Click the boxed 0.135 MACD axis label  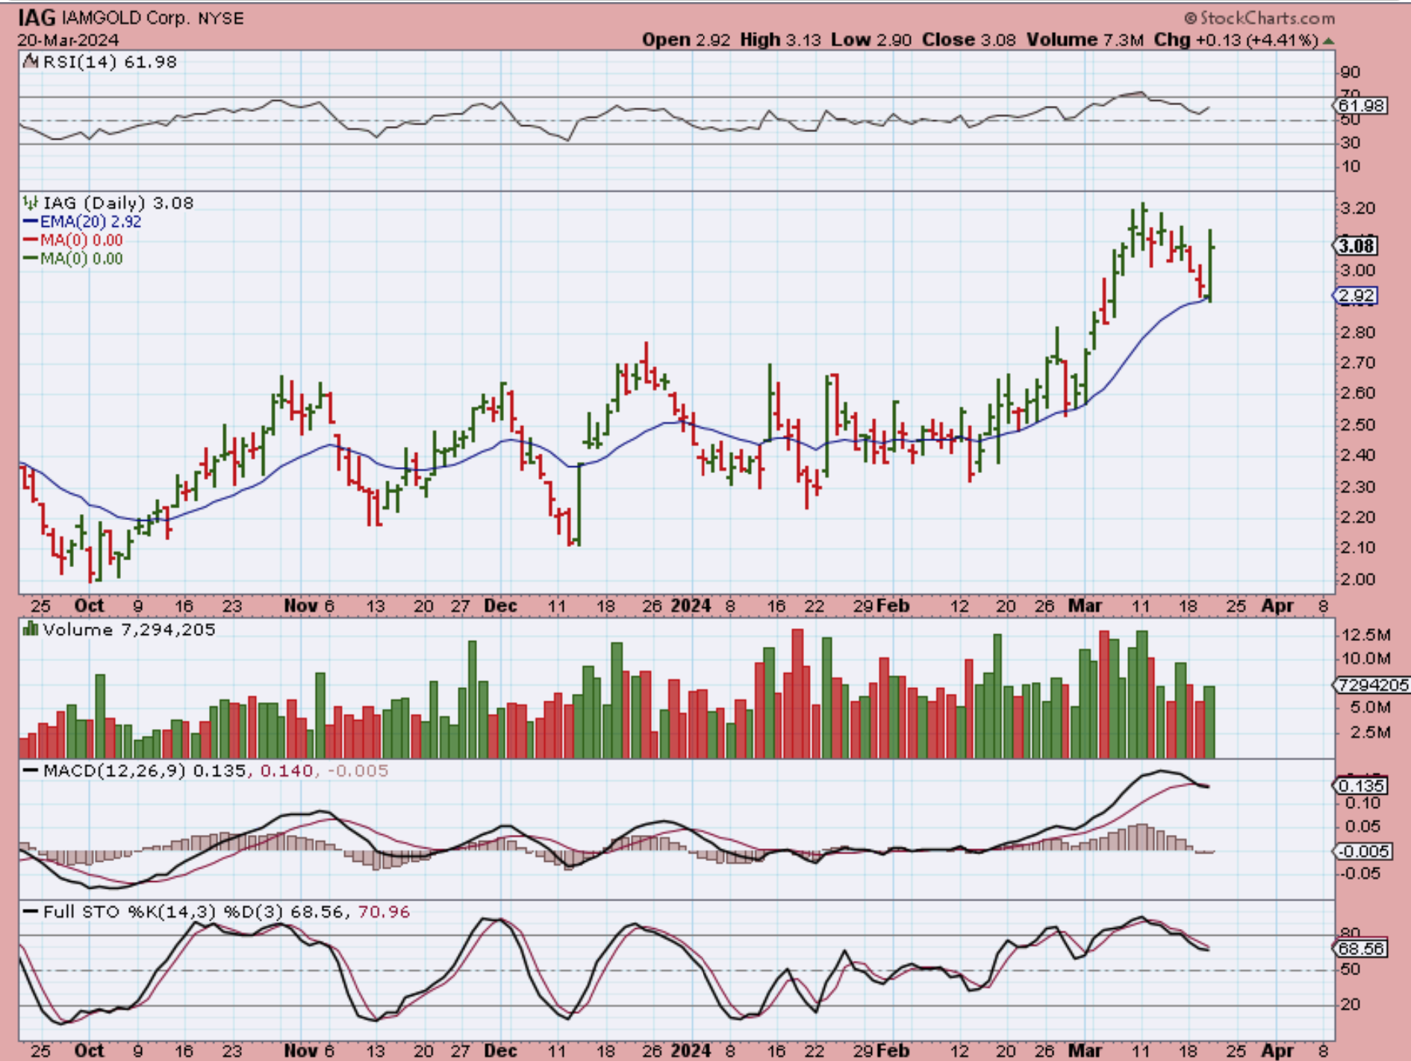click(1361, 786)
